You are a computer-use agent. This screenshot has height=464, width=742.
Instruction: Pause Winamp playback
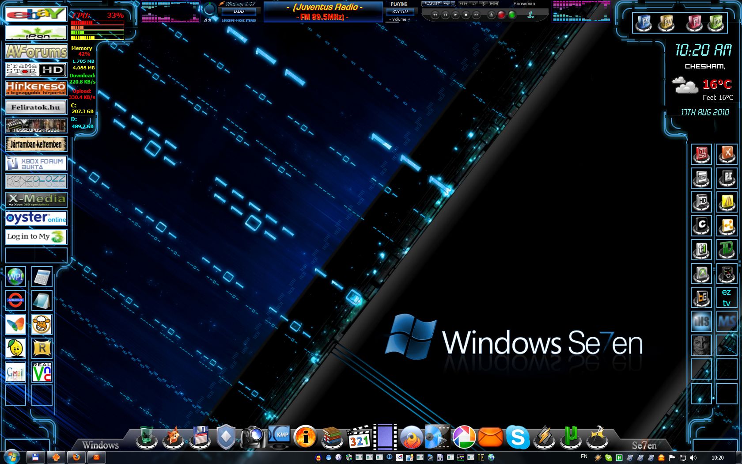click(445, 15)
